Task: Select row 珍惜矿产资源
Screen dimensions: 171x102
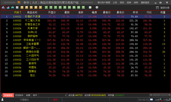Action: coord(85,17)
